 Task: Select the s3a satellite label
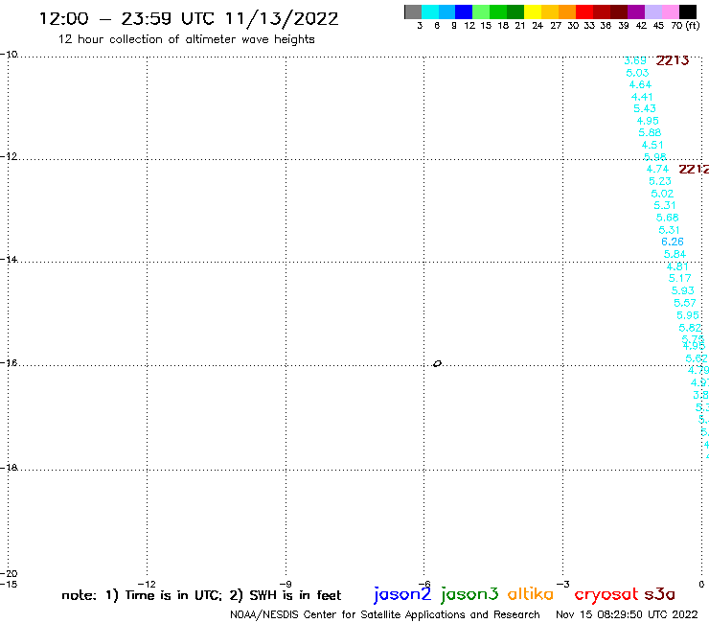pyautogui.click(x=659, y=594)
